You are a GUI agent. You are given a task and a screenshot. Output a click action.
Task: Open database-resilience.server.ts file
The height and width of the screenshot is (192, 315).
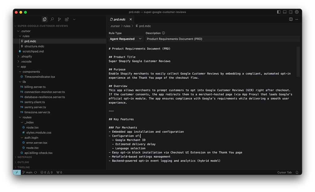point(45,97)
